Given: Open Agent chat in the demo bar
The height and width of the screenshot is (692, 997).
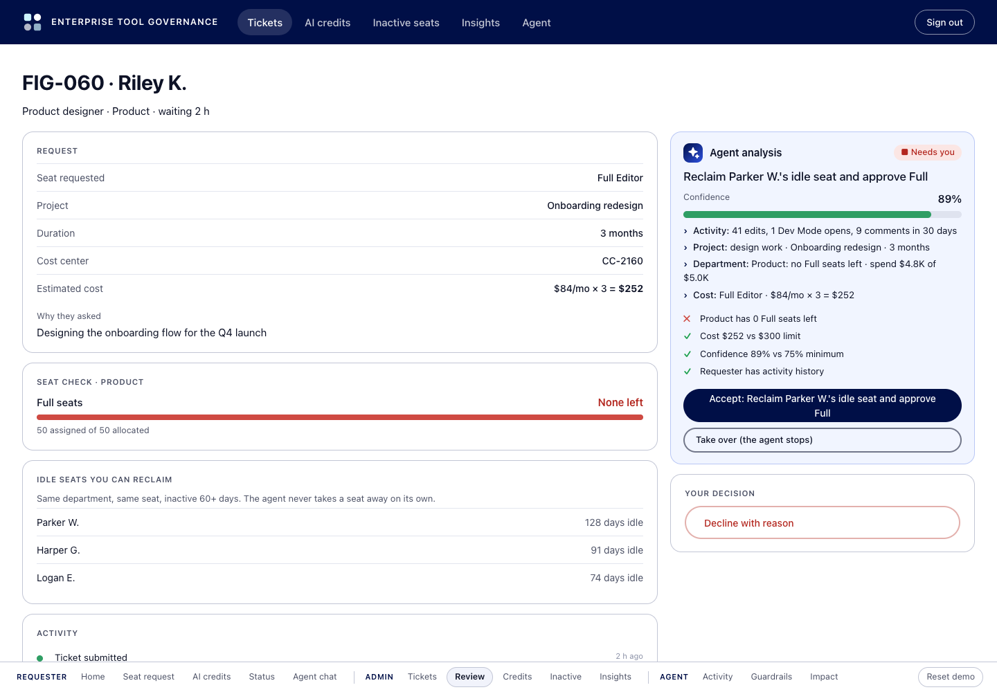Looking at the screenshot, I should click(x=315, y=677).
